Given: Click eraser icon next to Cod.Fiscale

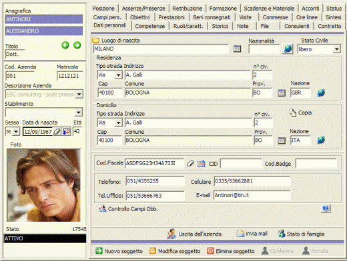Looking at the screenshot, I should (x=190, y=164).
